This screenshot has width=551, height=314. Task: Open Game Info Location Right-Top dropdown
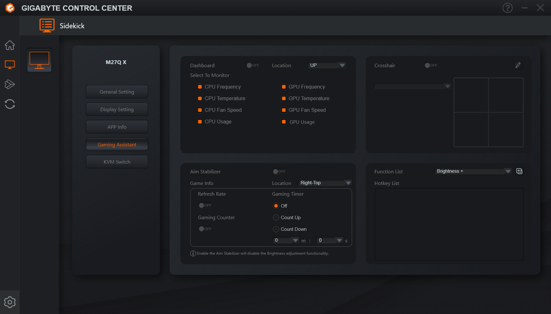325,183
